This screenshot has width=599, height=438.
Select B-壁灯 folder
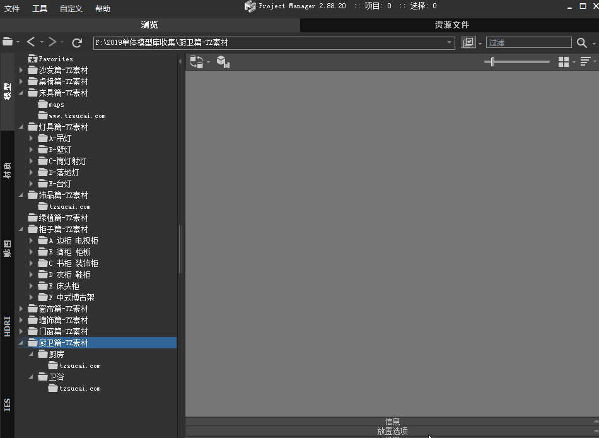click(x=55, y=150)
